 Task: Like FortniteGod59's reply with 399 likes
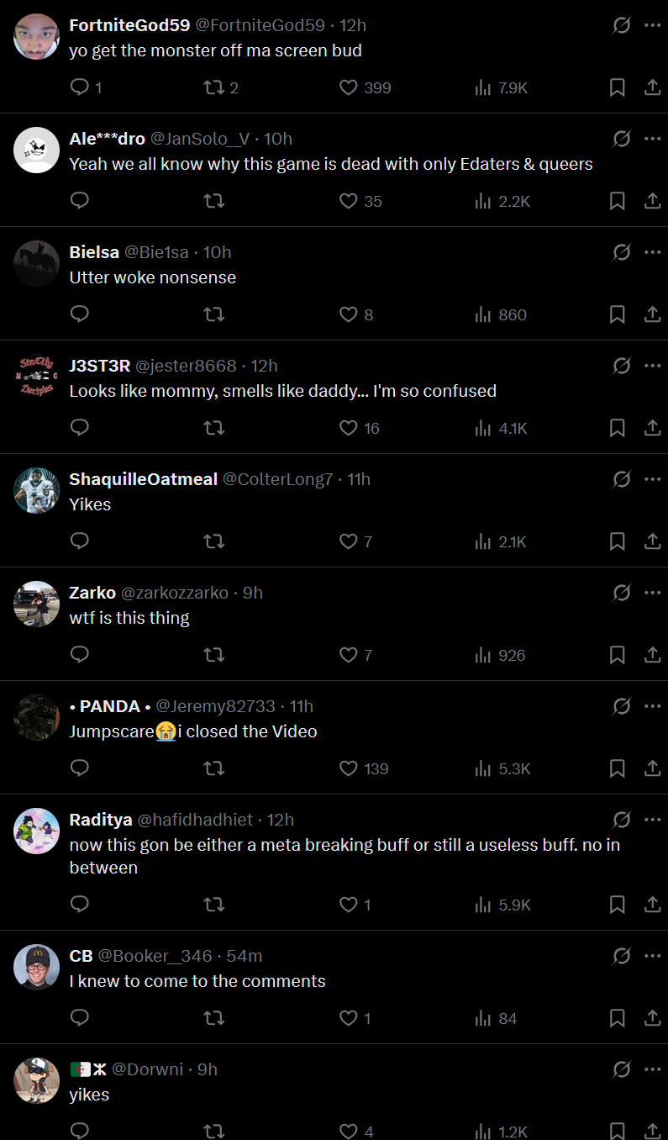[x=365, y=87]
